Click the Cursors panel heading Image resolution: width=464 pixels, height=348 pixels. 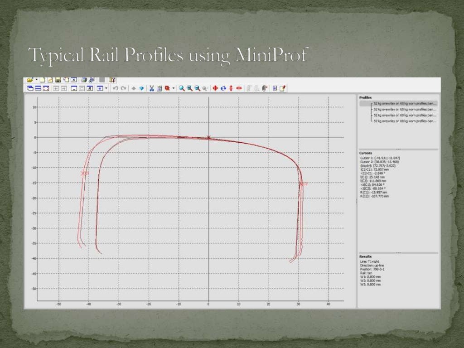[366, 153]
